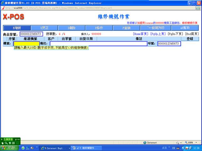Click the X-POS logo

coord(14,17)
